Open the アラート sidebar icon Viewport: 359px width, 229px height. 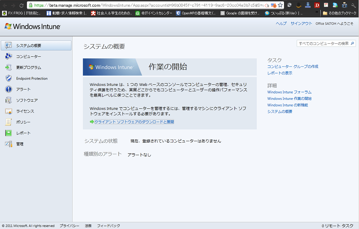9,89
